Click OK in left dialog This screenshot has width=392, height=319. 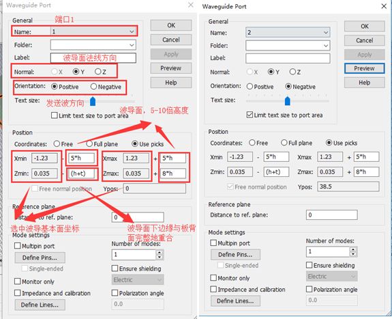point(171,25)
